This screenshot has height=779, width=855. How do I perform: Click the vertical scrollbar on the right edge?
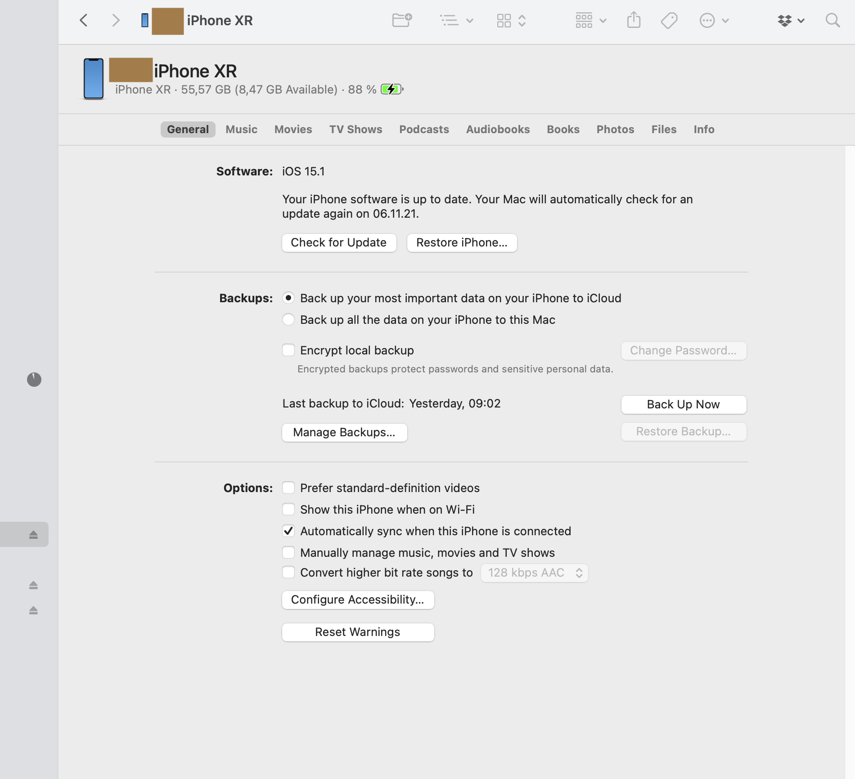850,462
